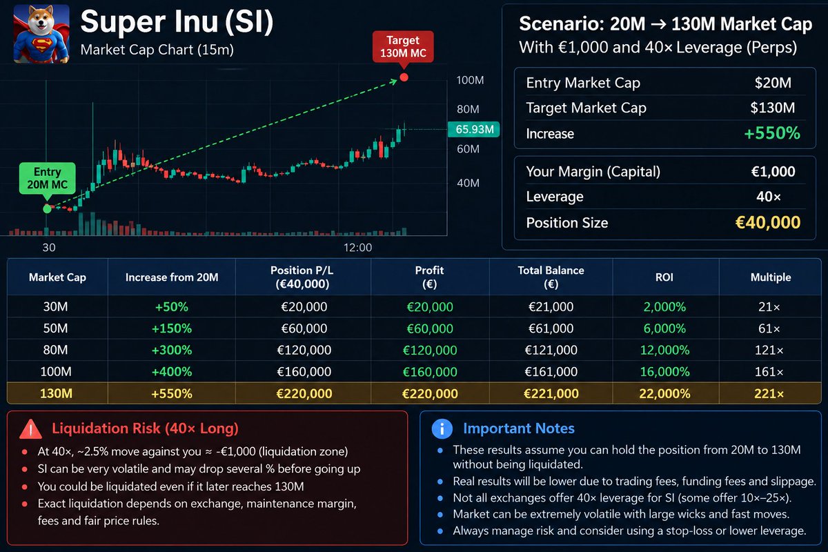The height and width of the screenshot is (552, 828).
Task: Click the Entry Market Cap value $20M
Action: pyautogui.click(x=773, y=83)
